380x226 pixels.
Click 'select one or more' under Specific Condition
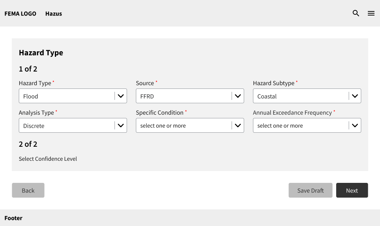(163, 126)
